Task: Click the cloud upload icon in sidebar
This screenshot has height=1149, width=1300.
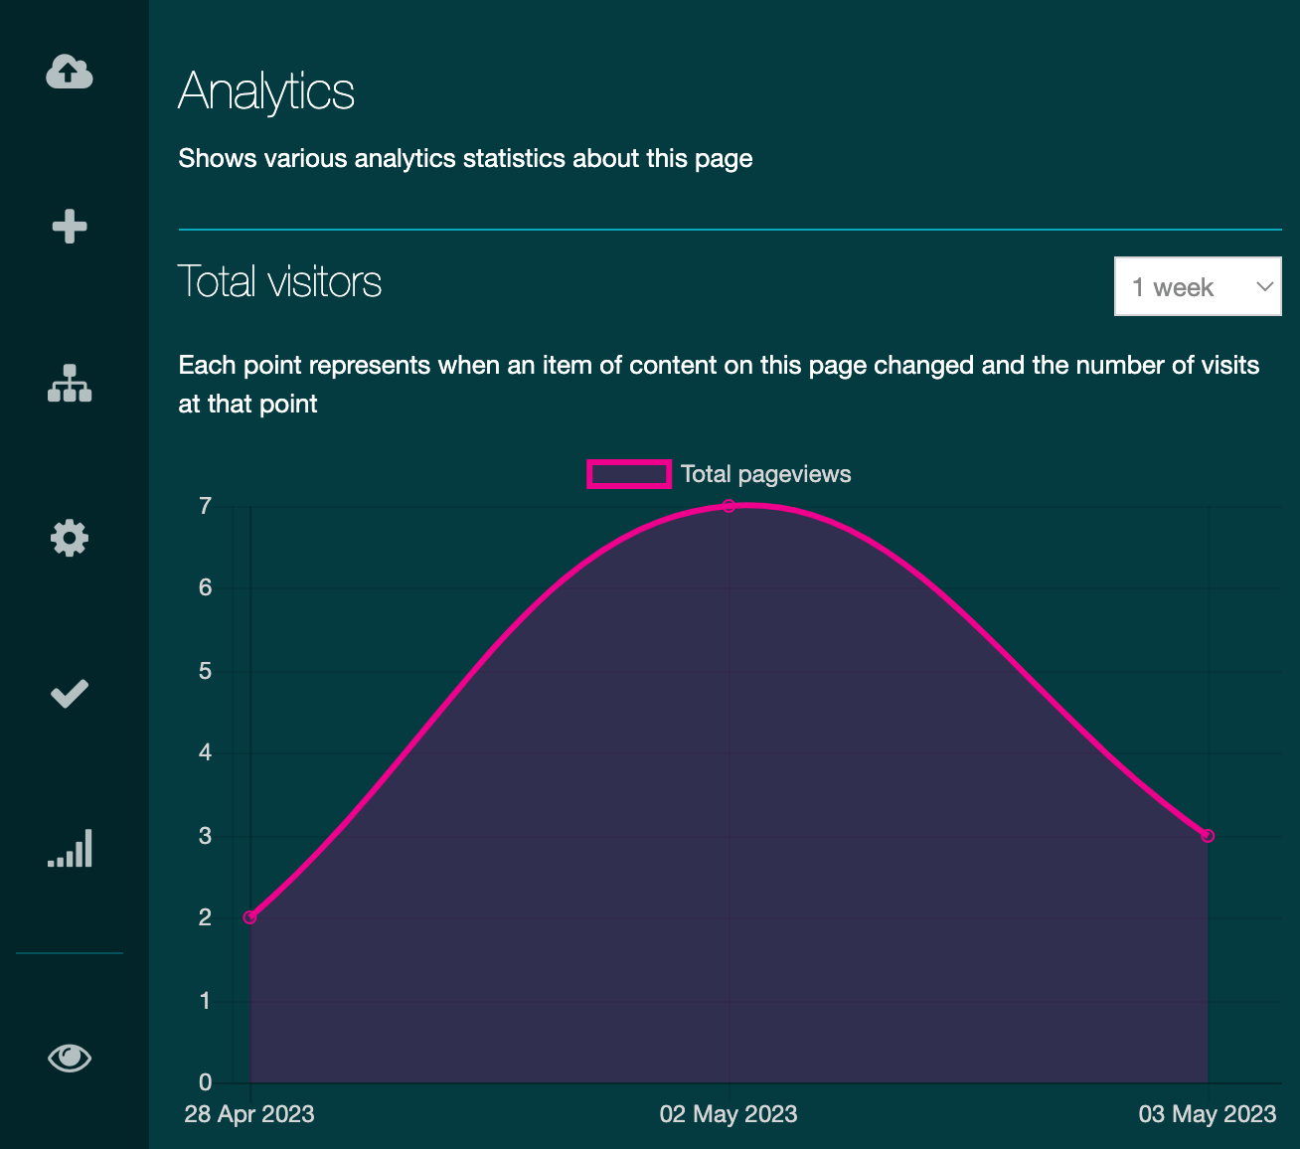Action: pos(70,72)
